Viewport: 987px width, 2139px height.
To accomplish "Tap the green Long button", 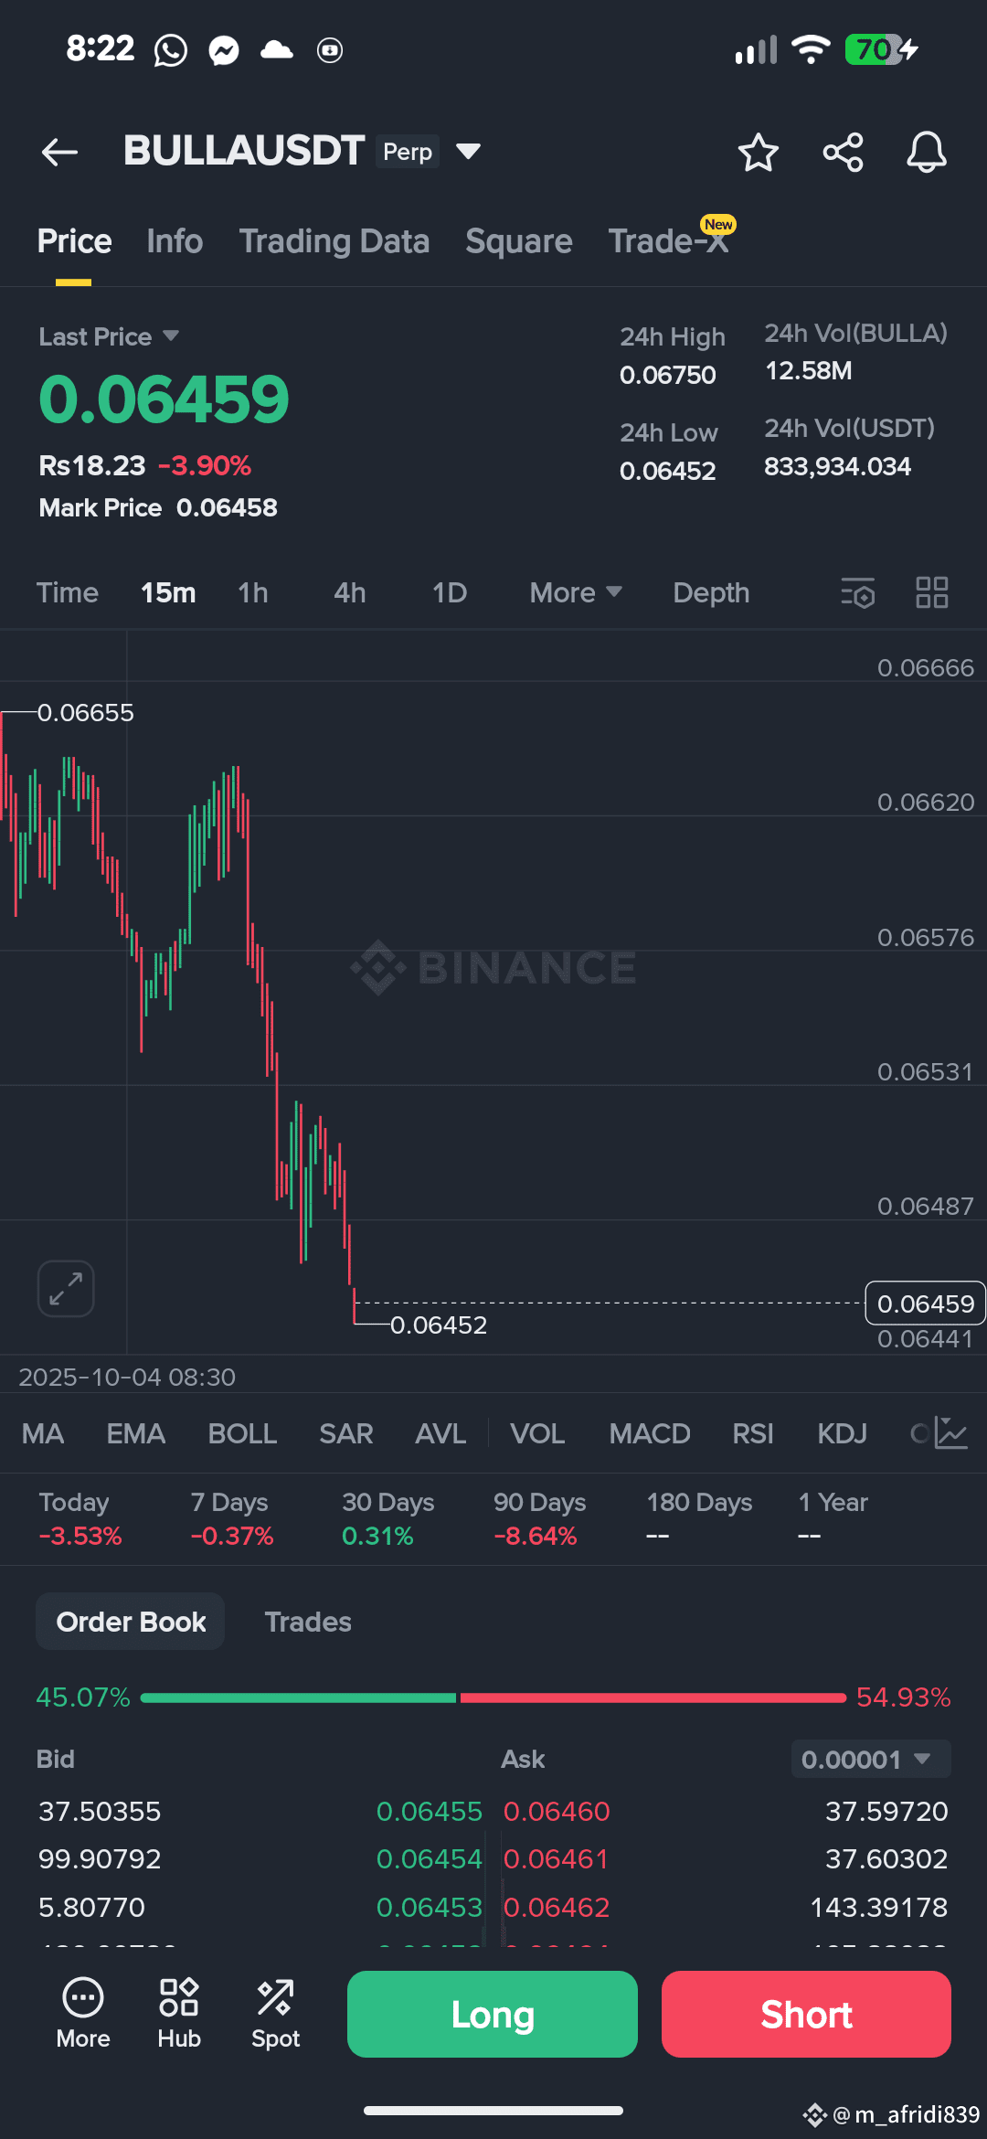I will pyautogui.click(x=493, y=2014).
